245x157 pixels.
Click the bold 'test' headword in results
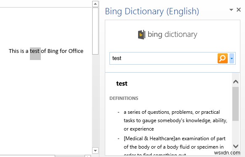pyautogui.click(x=122, y=84)
